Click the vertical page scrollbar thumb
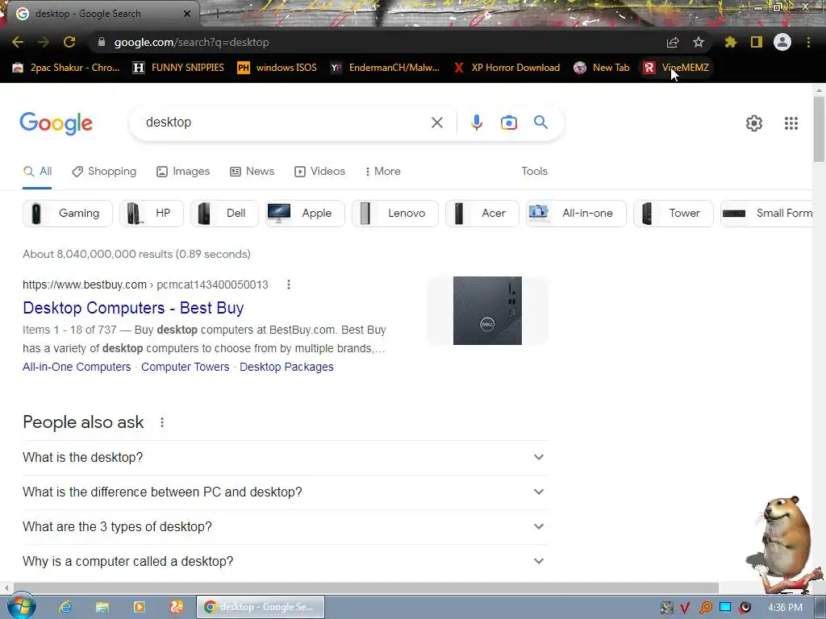 point(819,129)
